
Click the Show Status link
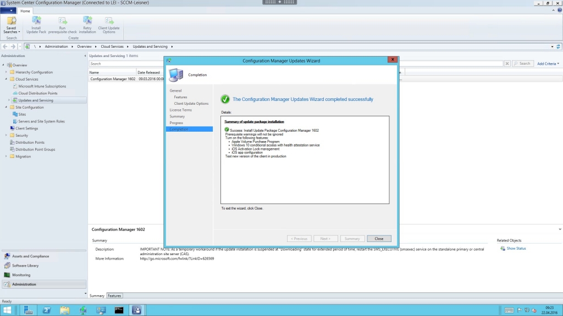point(516,249)
